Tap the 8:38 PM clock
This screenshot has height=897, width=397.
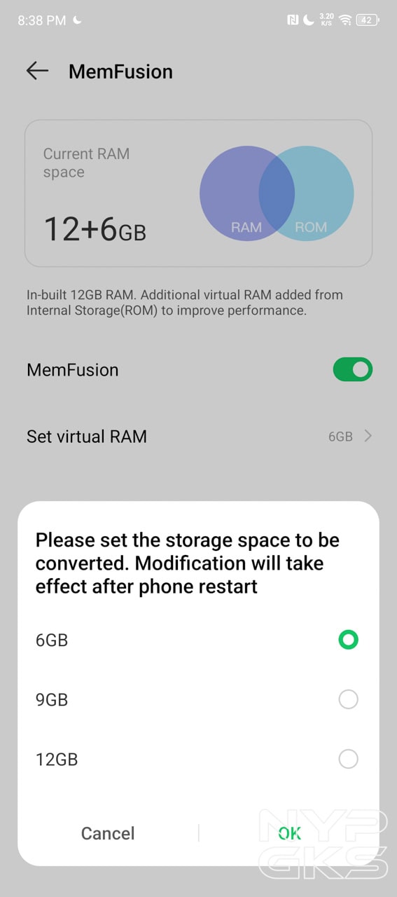click(x=41, y=20)
